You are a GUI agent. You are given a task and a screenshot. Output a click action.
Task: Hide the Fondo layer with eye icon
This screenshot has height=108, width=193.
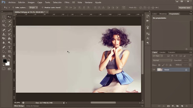coord(154,70)
